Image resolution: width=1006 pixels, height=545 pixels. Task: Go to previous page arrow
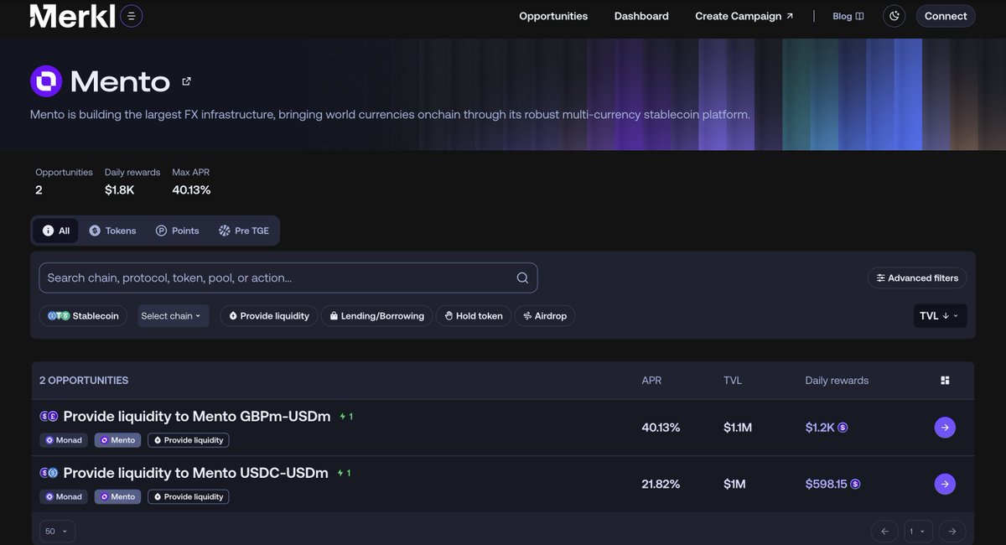coord(884,532)
